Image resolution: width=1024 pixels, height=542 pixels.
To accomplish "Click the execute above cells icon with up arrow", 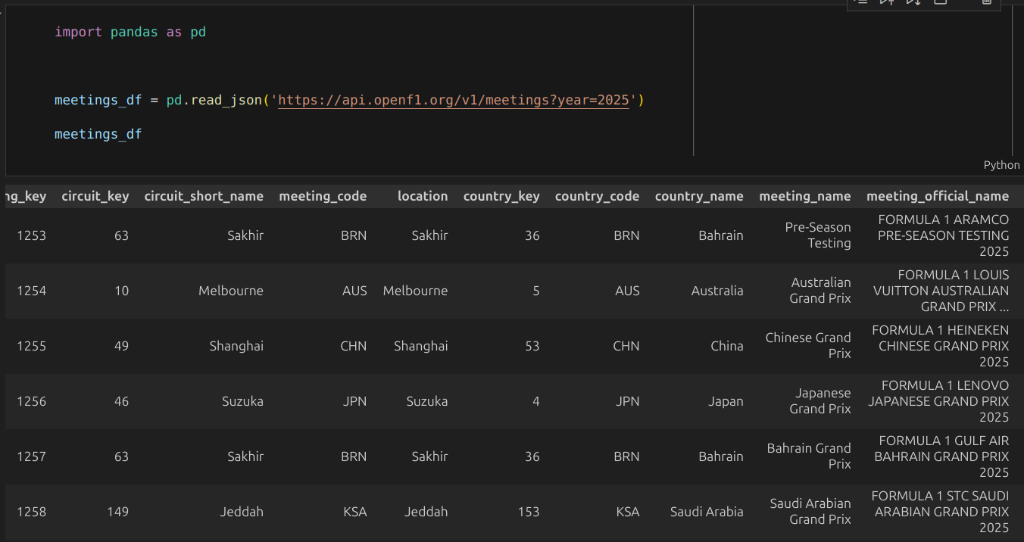I will pyautogui.click(x=886, y=2).
